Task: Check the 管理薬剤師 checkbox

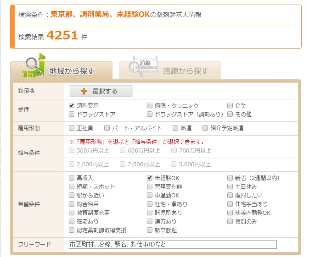Action: tap(150, 186)
